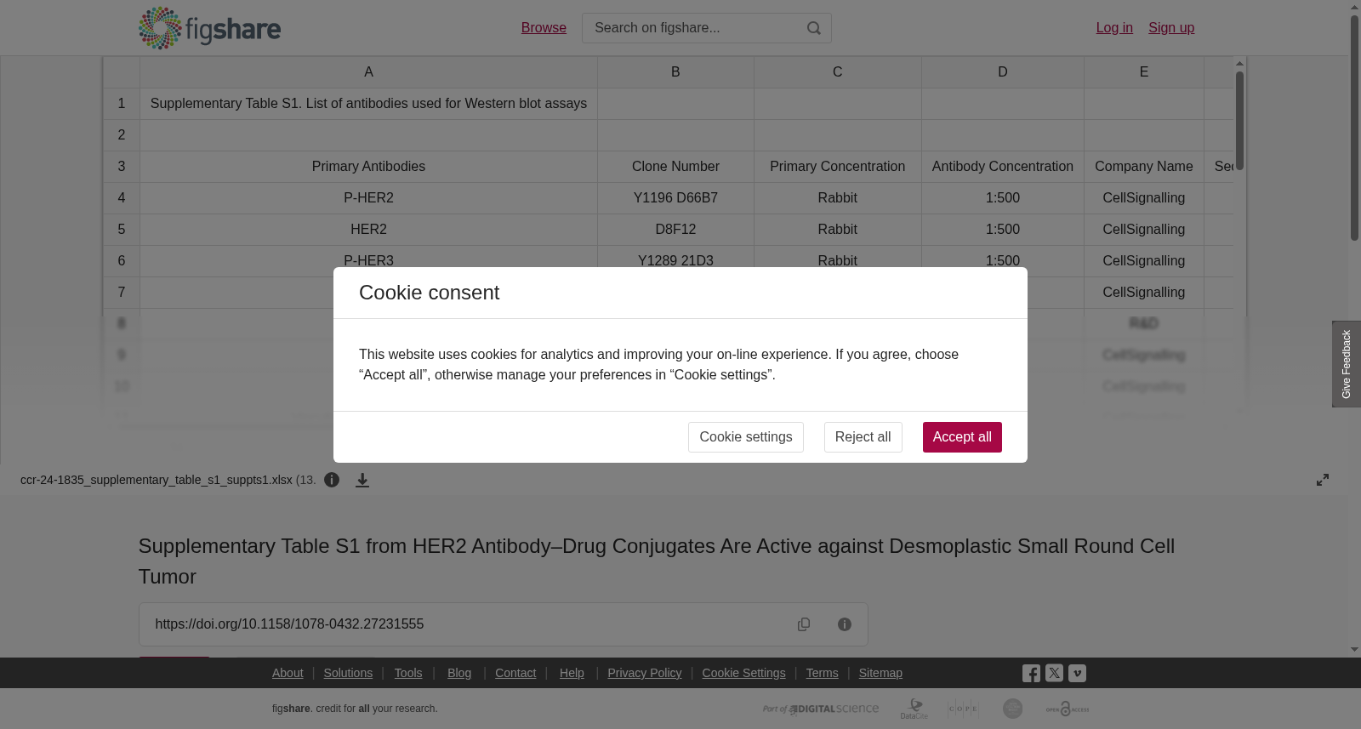
Task: Open figshare Vimeo page
Action: [1077, 673]
